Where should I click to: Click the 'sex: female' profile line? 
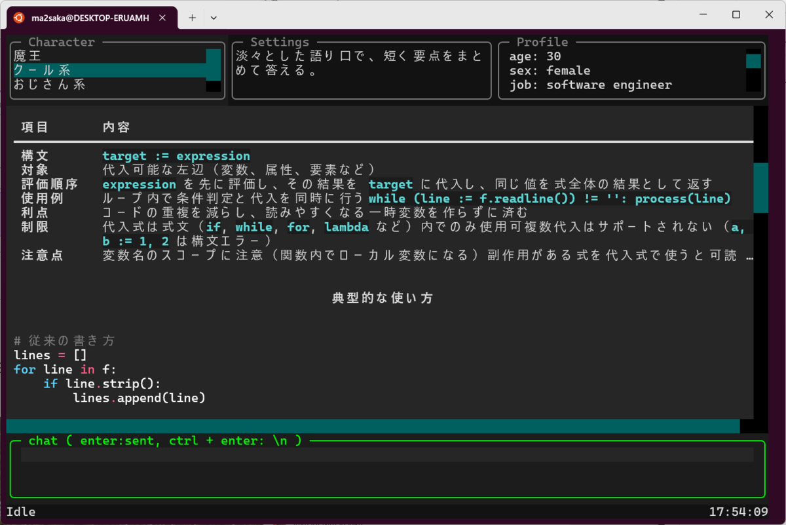point(550,71)
